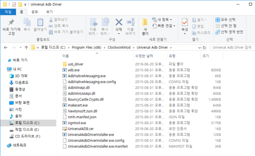
Task: Click 열기 in the ribbon
Action: pyautogui.click(x=199, y=20)
